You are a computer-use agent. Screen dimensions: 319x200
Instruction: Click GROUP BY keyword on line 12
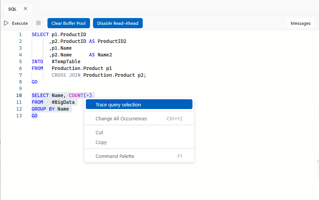coord(43,109)
